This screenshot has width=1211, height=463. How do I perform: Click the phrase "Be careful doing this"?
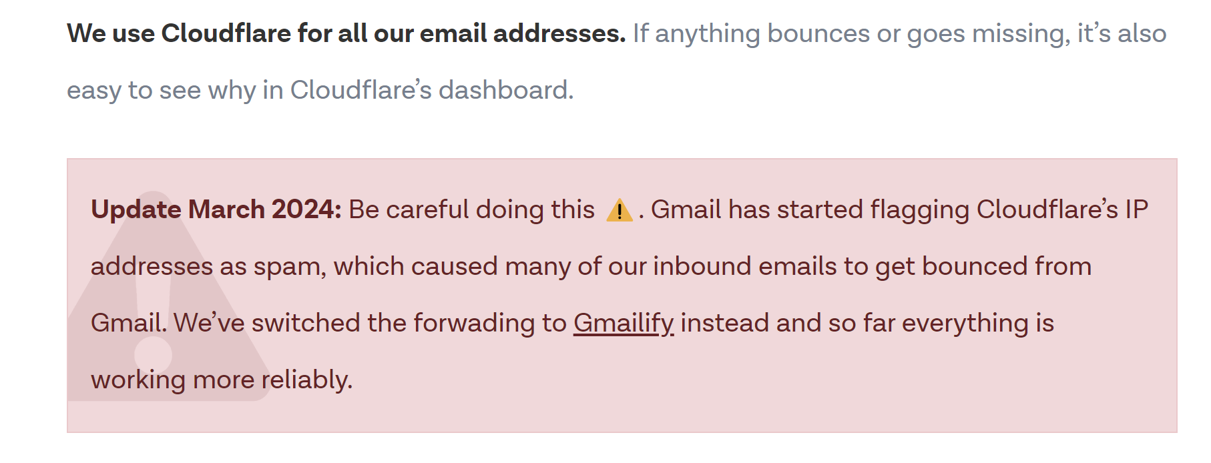[471, 209]
